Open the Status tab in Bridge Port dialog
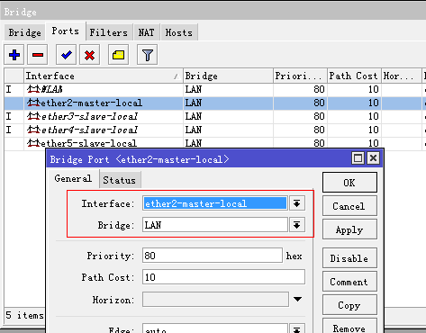This screenshot has width=426, height=333. pyautogui.click(x=120, y=180)
